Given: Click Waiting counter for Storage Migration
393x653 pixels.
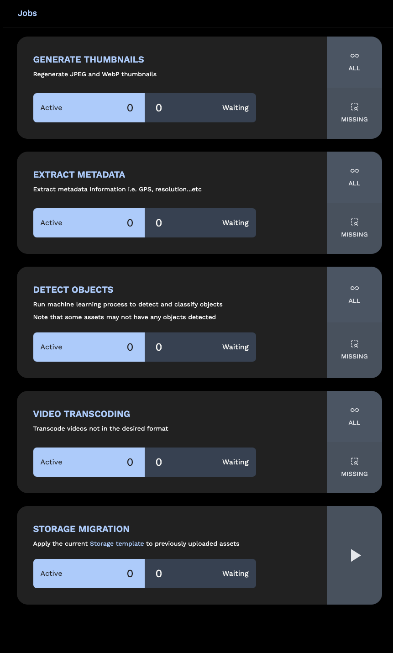Looking at the screenshot, I should 200,574.
